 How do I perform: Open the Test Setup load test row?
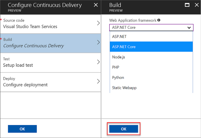[x=51, y=63]
